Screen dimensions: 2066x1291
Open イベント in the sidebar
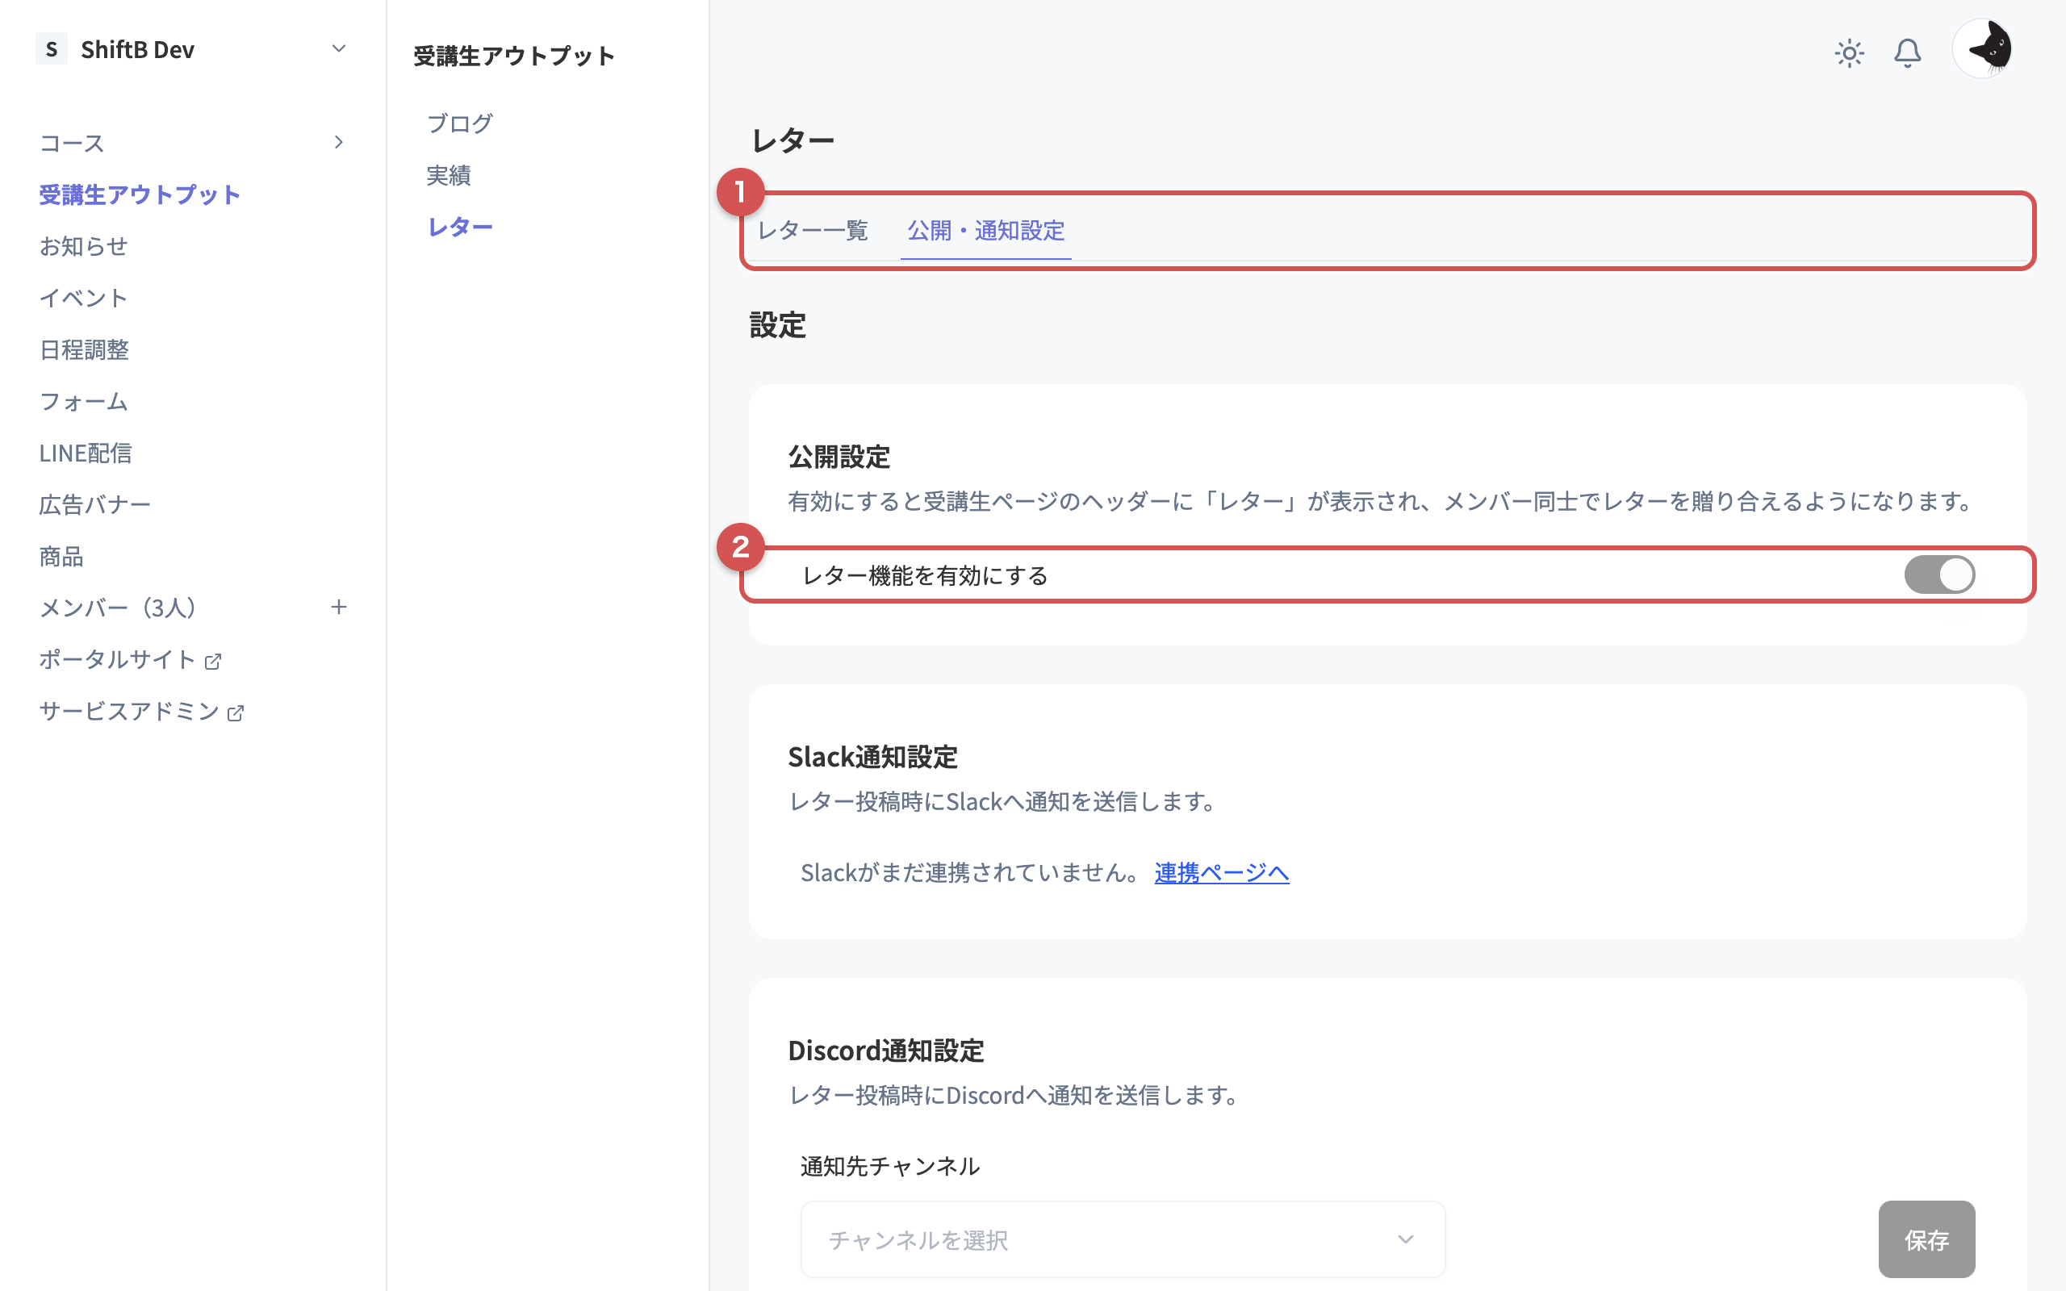point(84,298)
